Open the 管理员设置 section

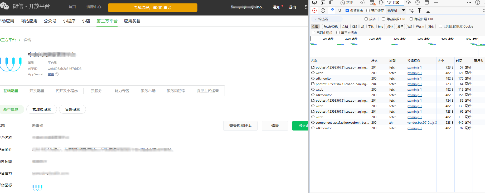(42, 109)
